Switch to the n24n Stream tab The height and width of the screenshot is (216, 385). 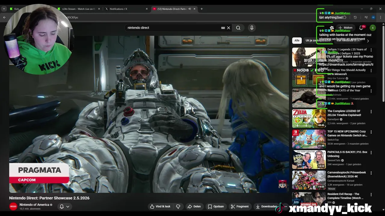(x=78, y=9)
